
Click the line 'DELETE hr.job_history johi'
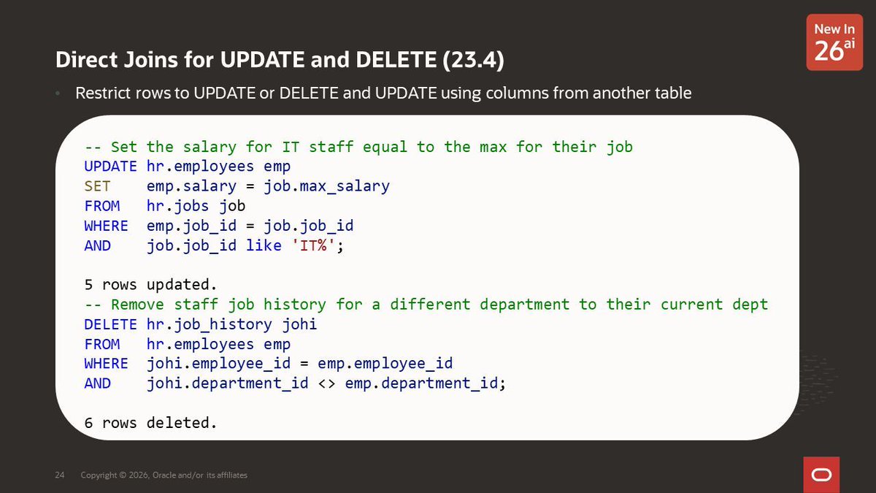[x=201, y=324]
